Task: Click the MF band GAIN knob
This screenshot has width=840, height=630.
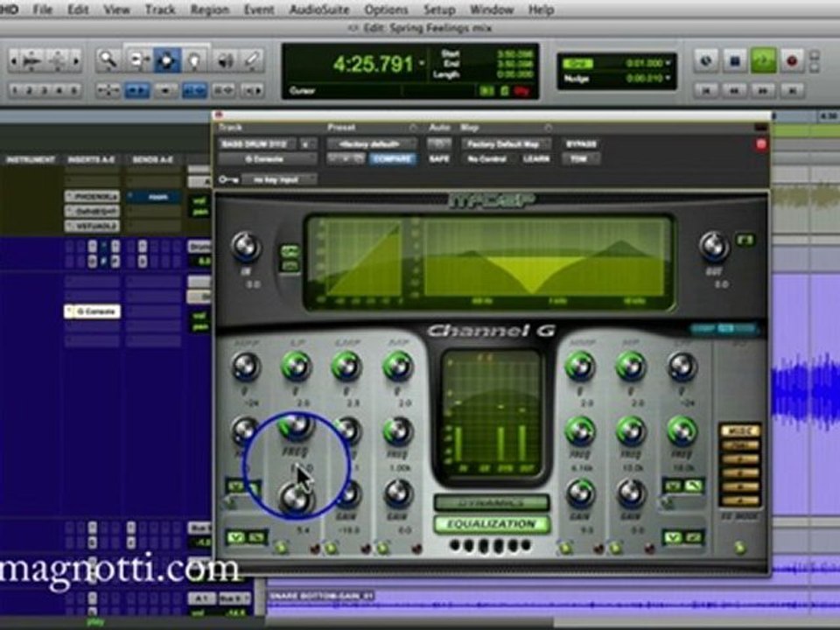Action: click(x=397, y=493)
